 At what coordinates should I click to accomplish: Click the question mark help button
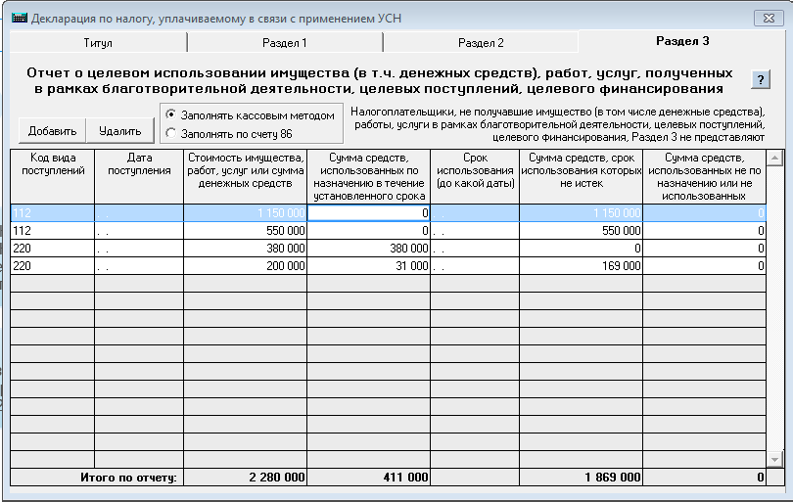pos(761,80)
